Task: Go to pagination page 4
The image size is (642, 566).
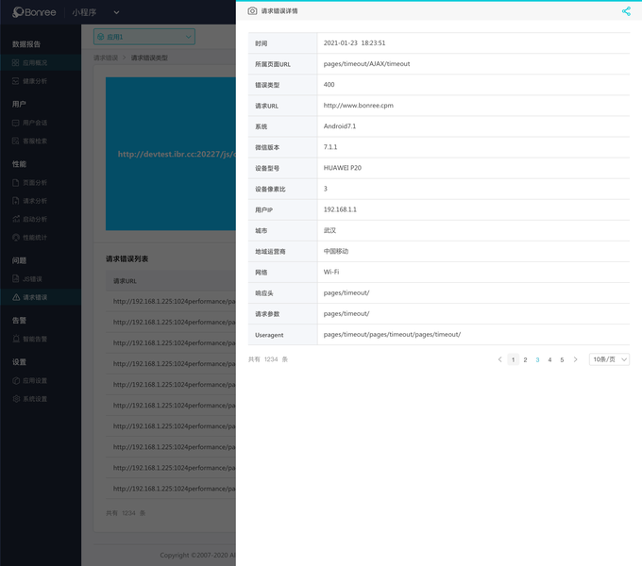Action: [x=549, y=359]
